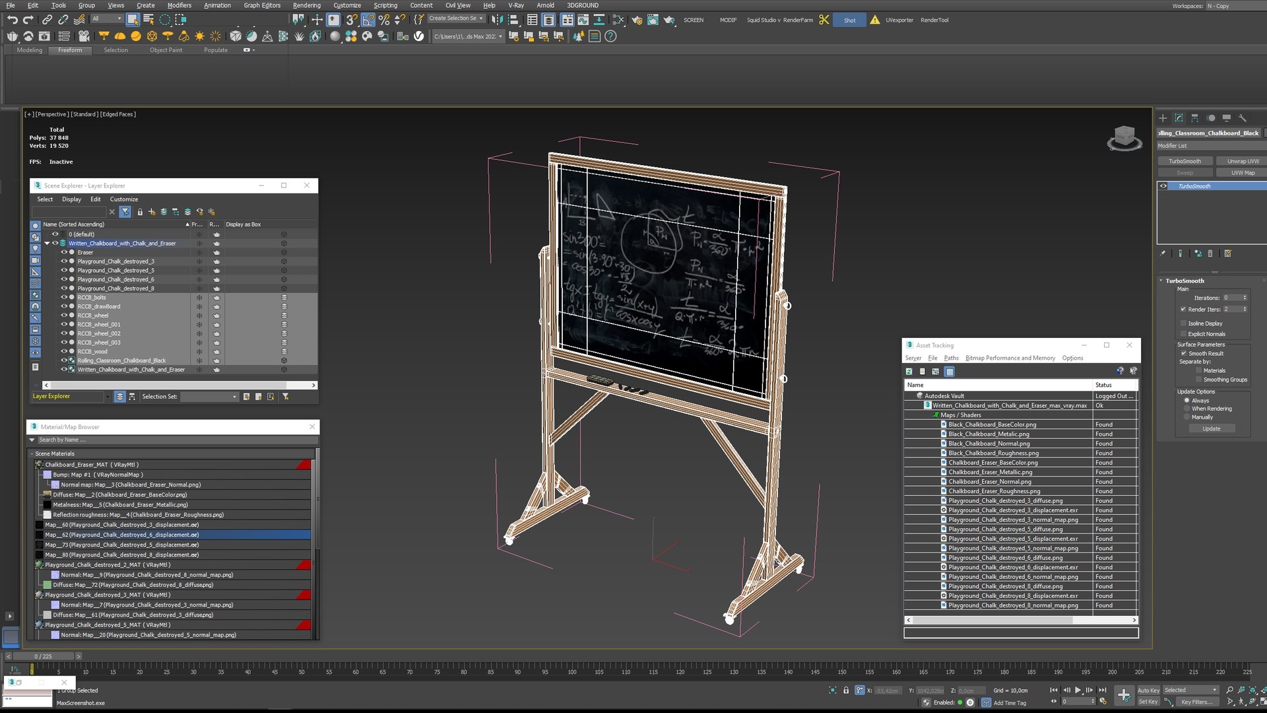Enable the Isoline Display checkbox
The width and height of the screenshot is (1267, 713).
pyautogui.click(x=1183, y=323)
